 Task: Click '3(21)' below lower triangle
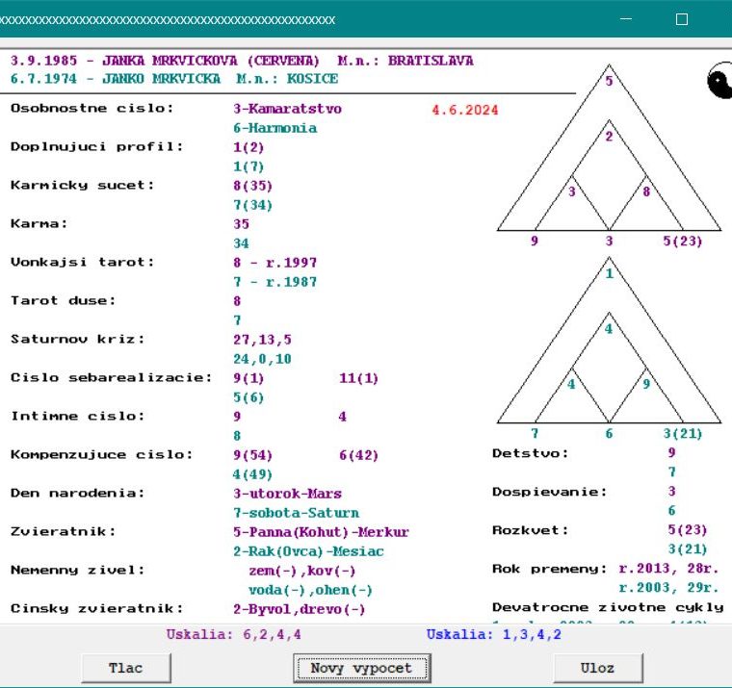coord(683,433)
